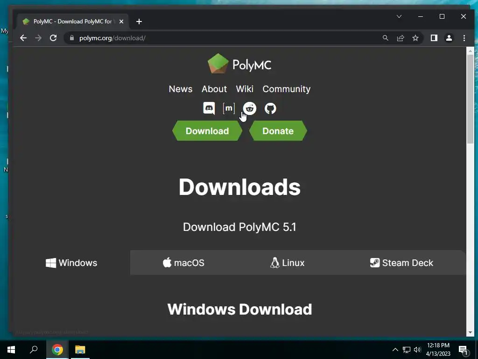
Task: Click the Chrome zoom magnifier icon
Action: [x=385, y=38]
